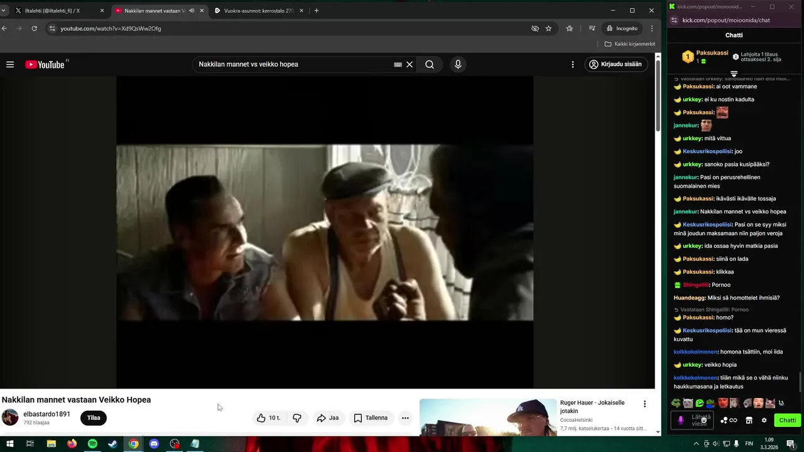Reload the page in Chrome
Screen dimensions: 804x452
click(34, 28)
